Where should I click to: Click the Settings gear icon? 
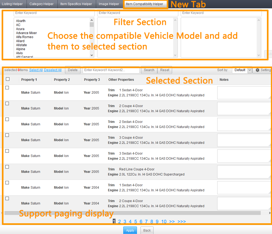click(258, 70)
